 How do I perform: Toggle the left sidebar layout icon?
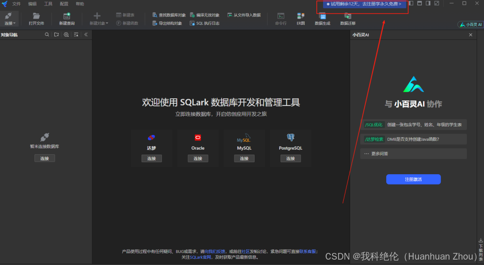click(x=411, y=4)
